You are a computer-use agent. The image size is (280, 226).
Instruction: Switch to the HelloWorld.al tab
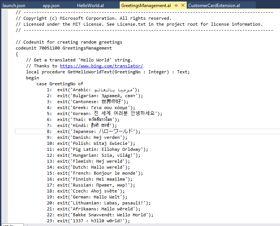[91, 6]
